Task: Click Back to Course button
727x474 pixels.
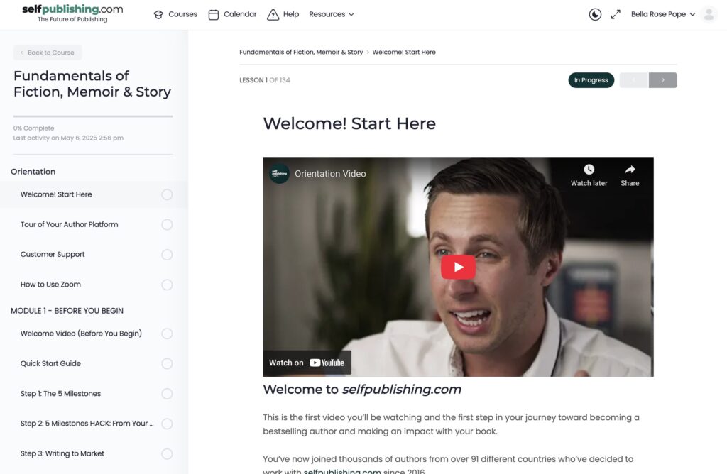Action: [48, 53]
